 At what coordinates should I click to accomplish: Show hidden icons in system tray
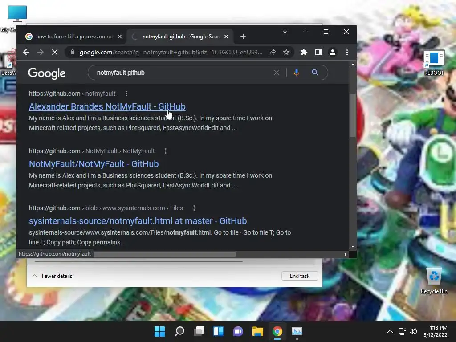[390, 331]
